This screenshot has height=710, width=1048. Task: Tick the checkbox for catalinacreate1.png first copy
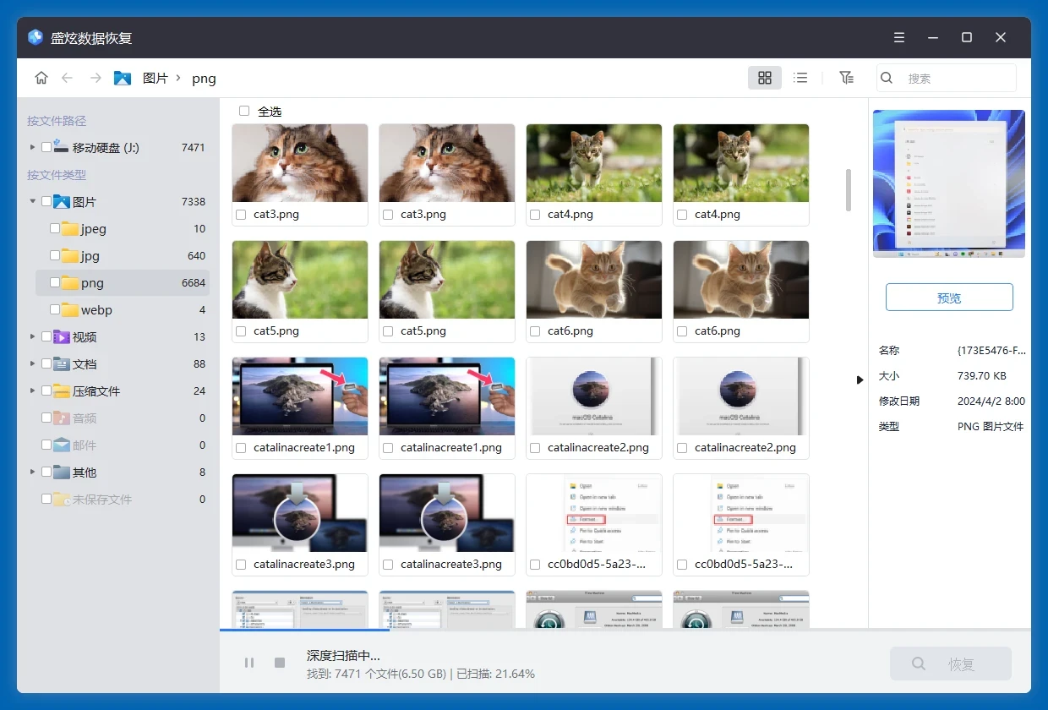tap(241, 448)
